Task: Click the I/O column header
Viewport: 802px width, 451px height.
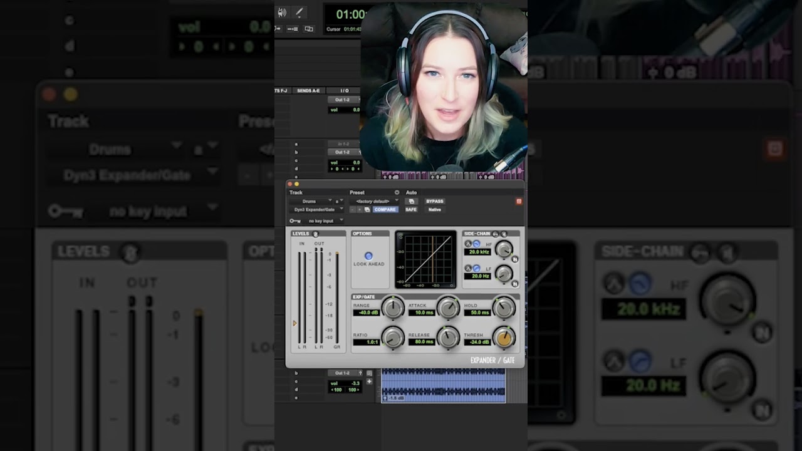Action: (x=344, y=91)
